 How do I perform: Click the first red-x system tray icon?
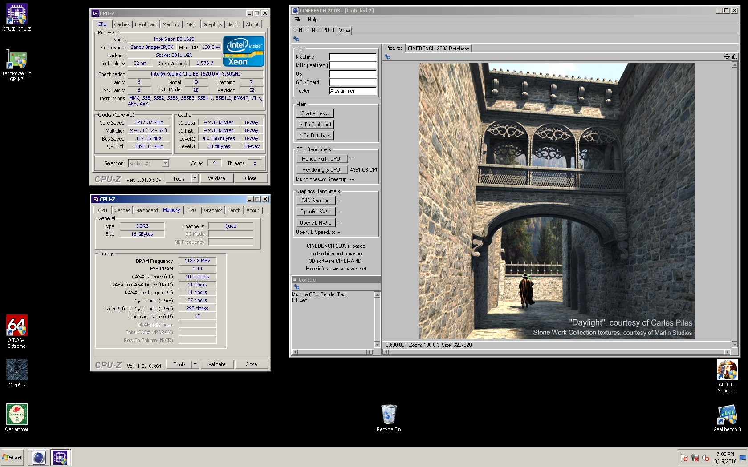pyautogui.click(x=684, y=458)
